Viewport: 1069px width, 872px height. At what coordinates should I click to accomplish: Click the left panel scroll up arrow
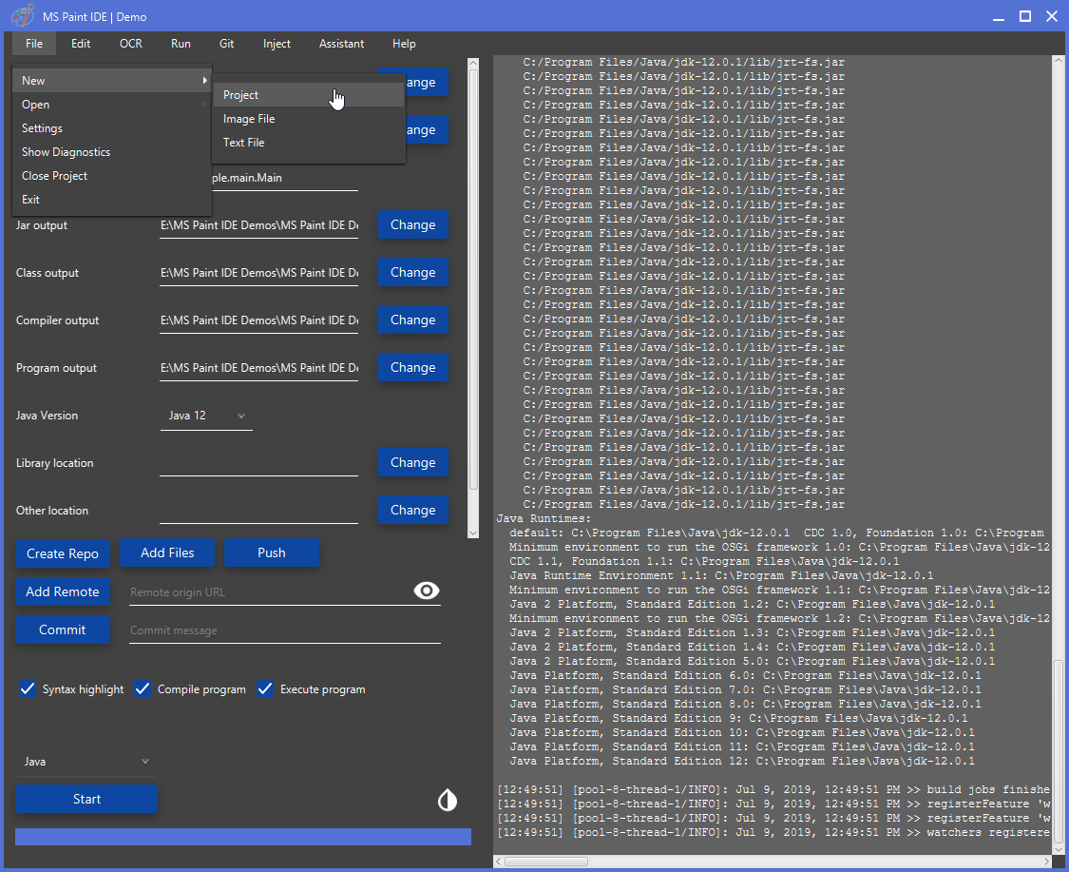(x=473, y=63)
